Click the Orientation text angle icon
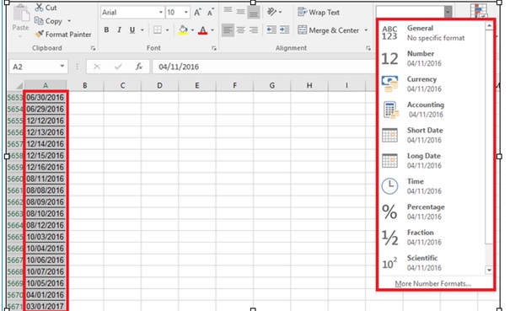Screen dimensions: 510x311 tap(271, 12)
